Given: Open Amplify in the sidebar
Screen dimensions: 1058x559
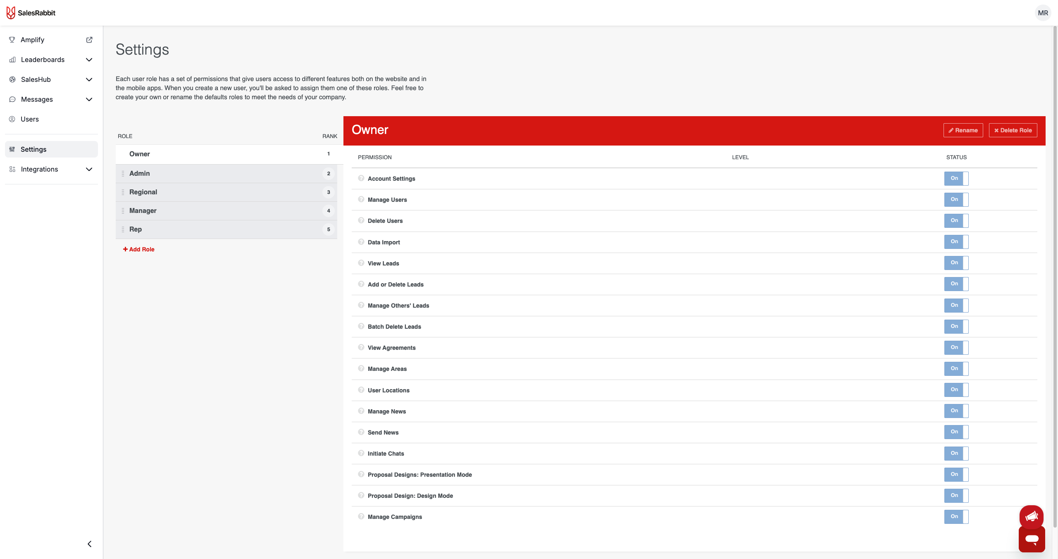Looking at the screenshot, I should (51, 40).
